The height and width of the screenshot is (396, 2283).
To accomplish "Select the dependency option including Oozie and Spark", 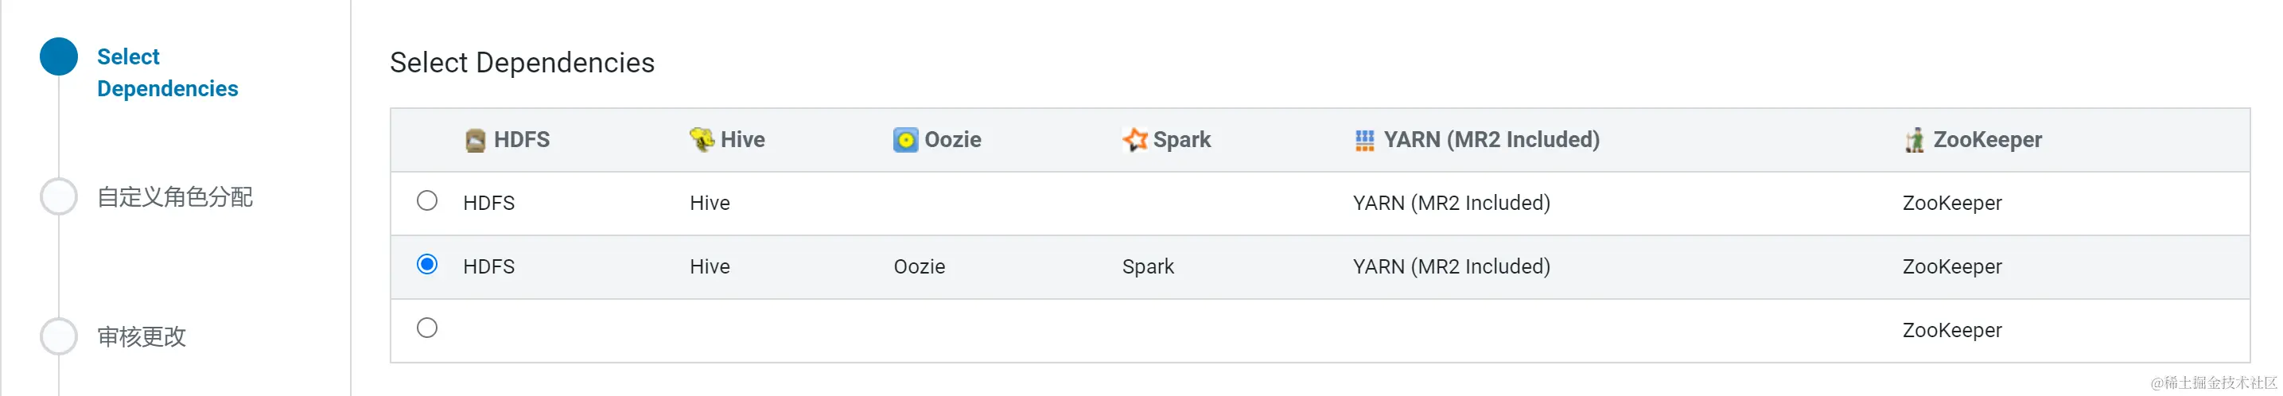I will tap(427, 265).
